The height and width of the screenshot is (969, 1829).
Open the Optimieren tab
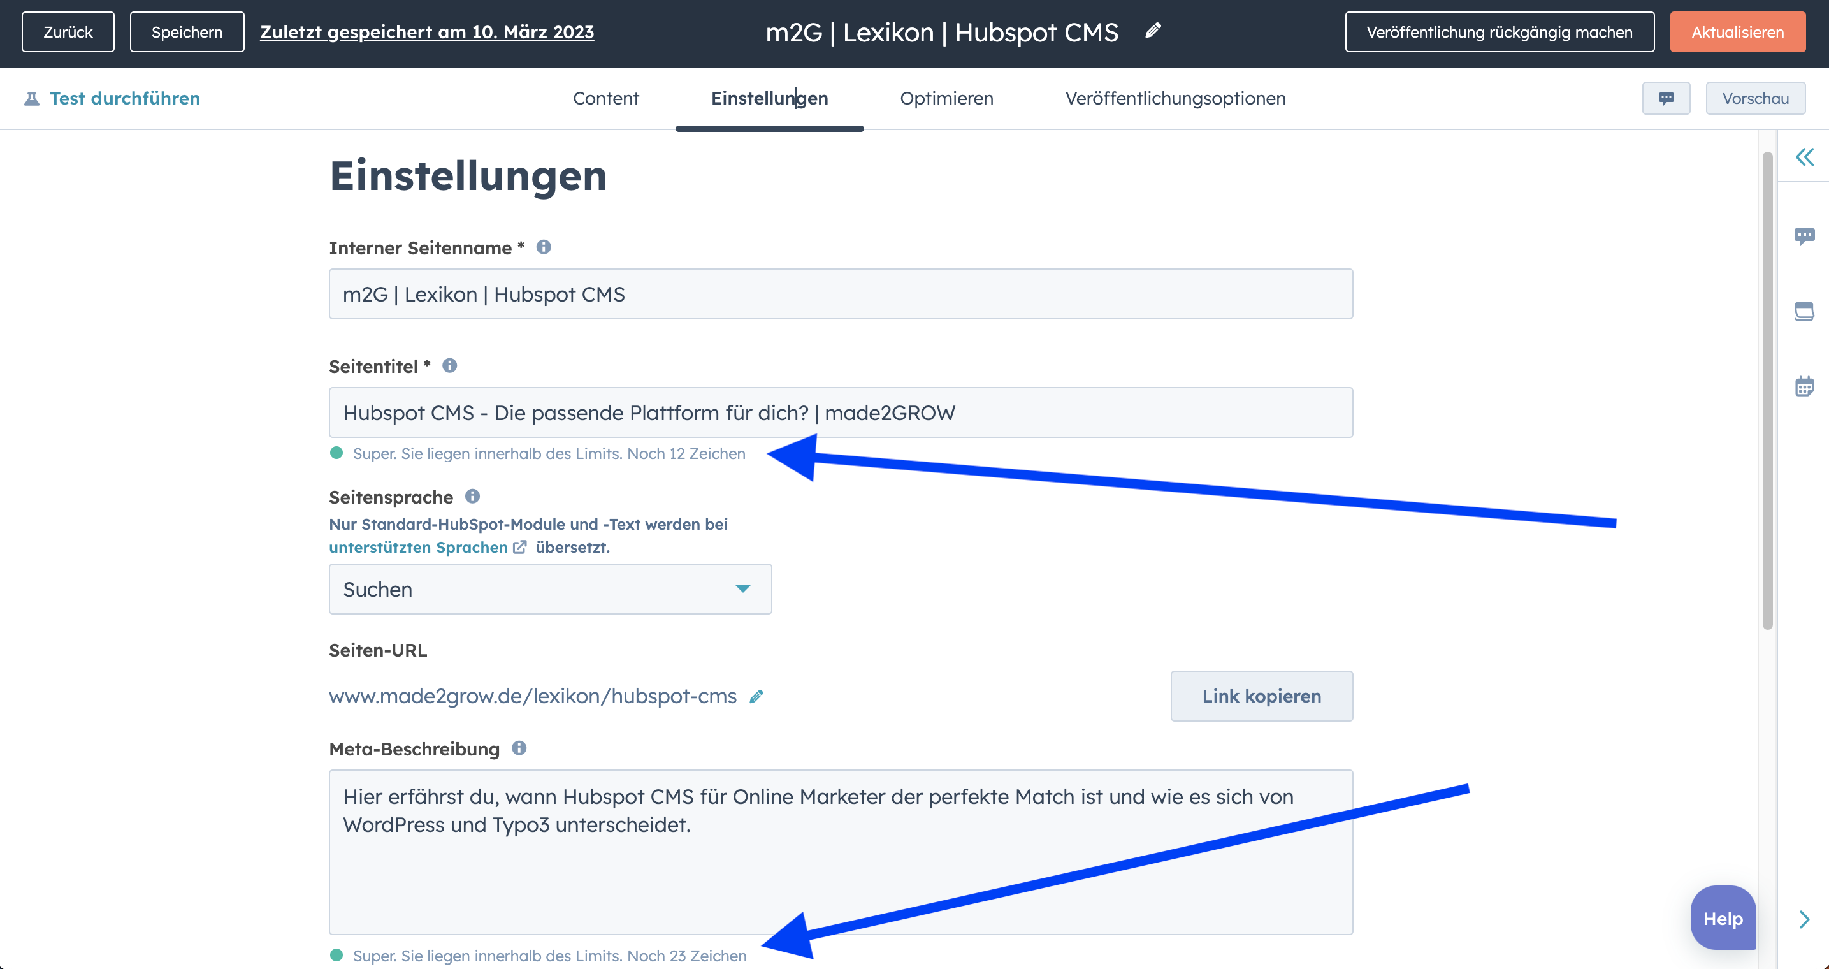point(946,99)
